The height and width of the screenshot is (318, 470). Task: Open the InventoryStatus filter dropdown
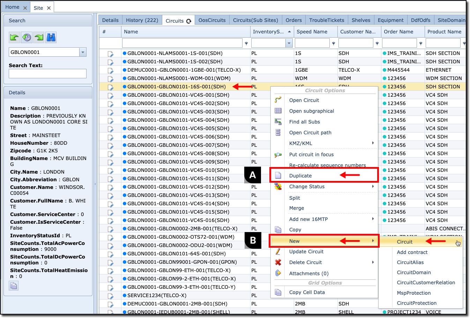click(x=289, y=43)
